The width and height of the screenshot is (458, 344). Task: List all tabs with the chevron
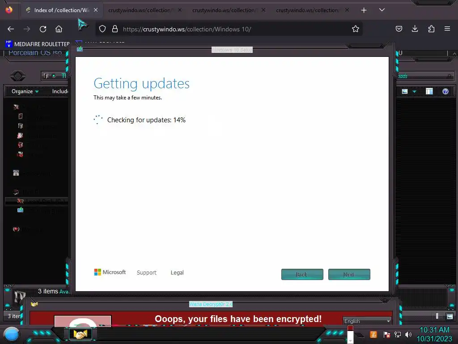(382, 10)
